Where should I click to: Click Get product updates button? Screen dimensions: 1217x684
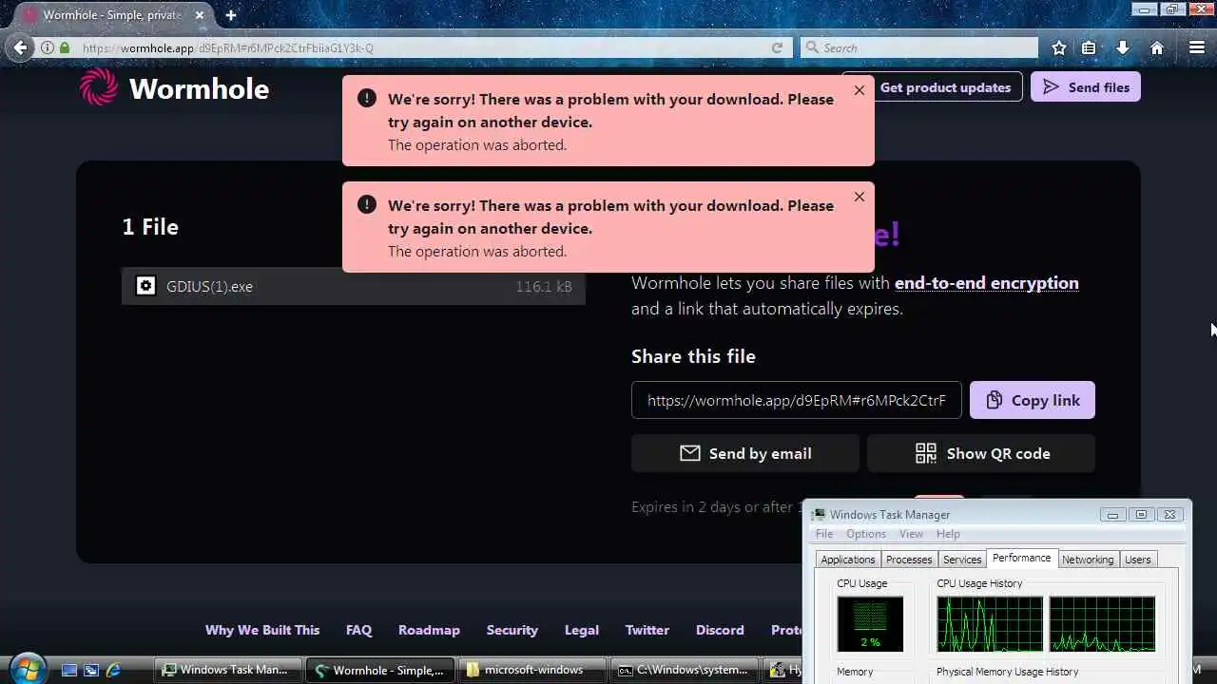[945, 87]
